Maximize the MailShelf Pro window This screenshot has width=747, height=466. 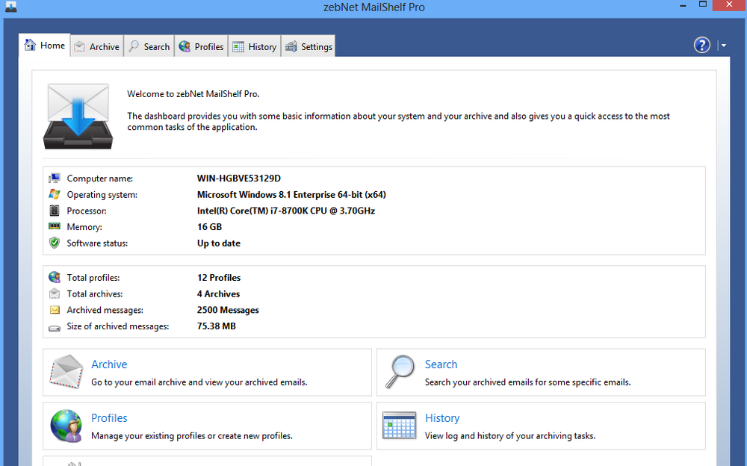(703, 4)
